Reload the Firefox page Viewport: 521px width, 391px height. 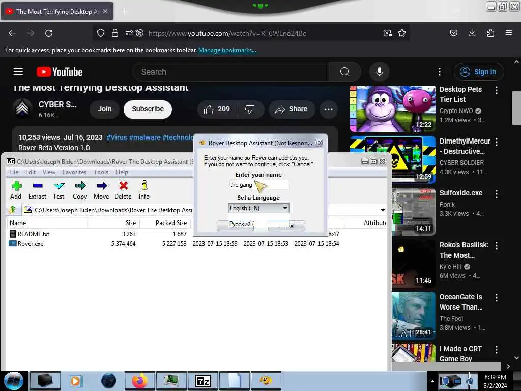click(x=49, y=33)
